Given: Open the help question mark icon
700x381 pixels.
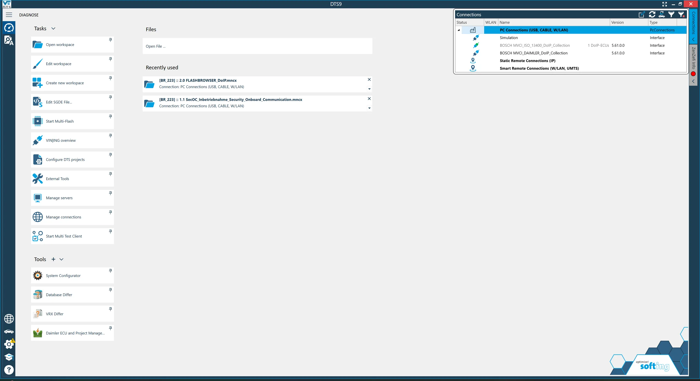Looking at the screenshot, I should pos(9,370).
